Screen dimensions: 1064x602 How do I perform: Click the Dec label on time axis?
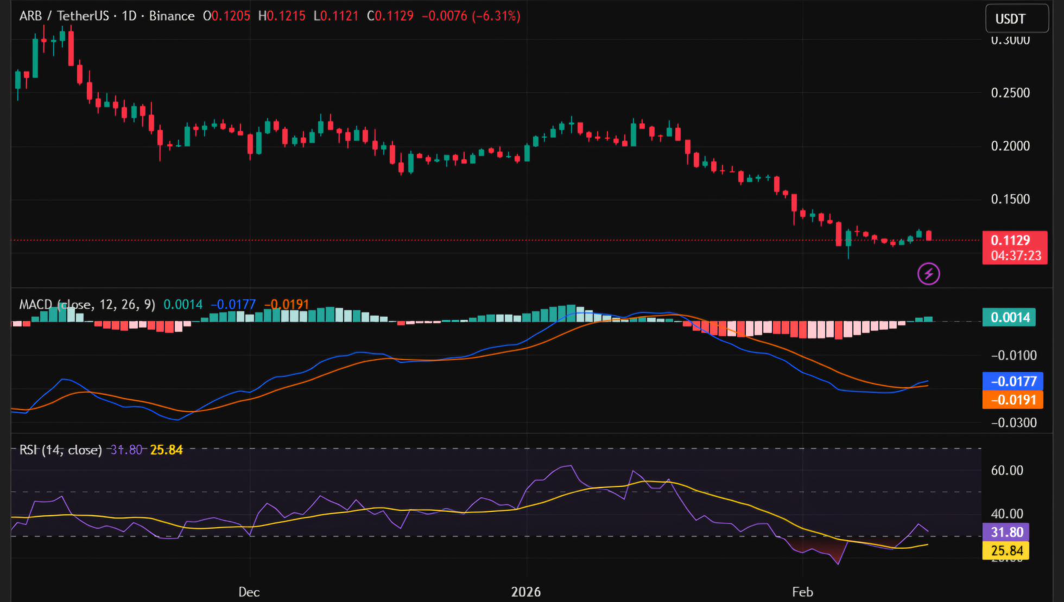pyautogui.click(x=249, y=592)
